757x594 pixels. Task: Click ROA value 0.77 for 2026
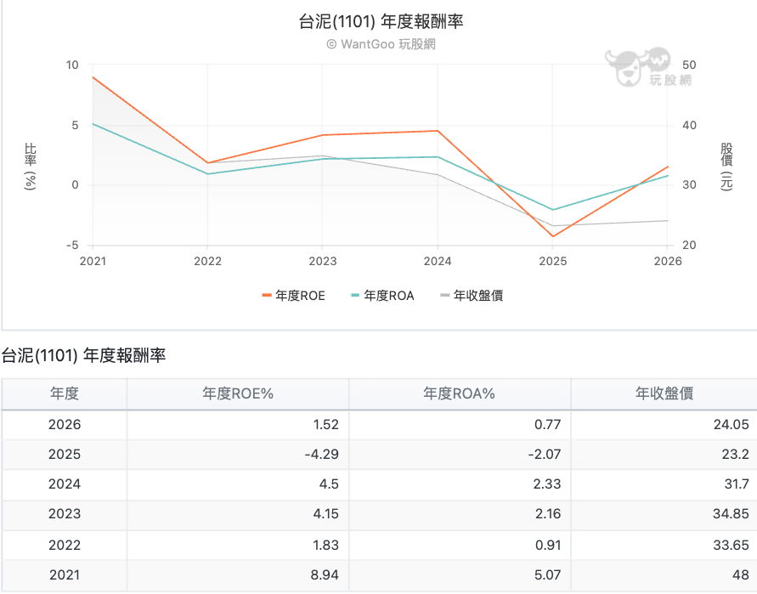pos(547,425)
